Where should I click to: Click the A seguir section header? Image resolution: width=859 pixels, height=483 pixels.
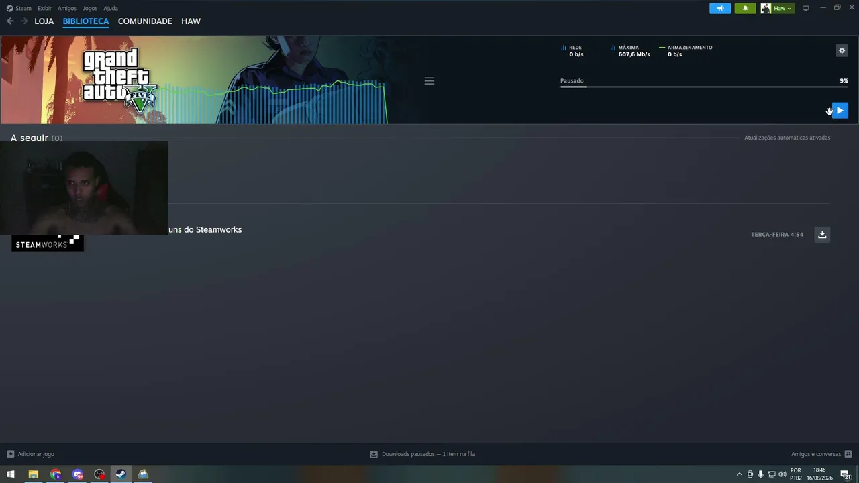click(x=36, y=138)
